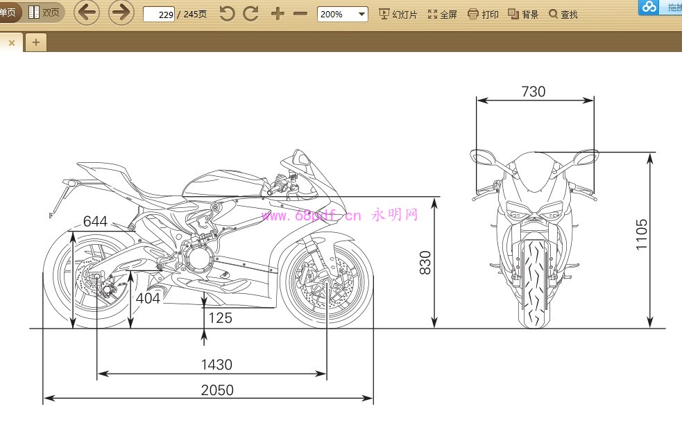Go to previous page arrow
The width and height of the screenshot is (682, 427).
click(x=87, y=12)
